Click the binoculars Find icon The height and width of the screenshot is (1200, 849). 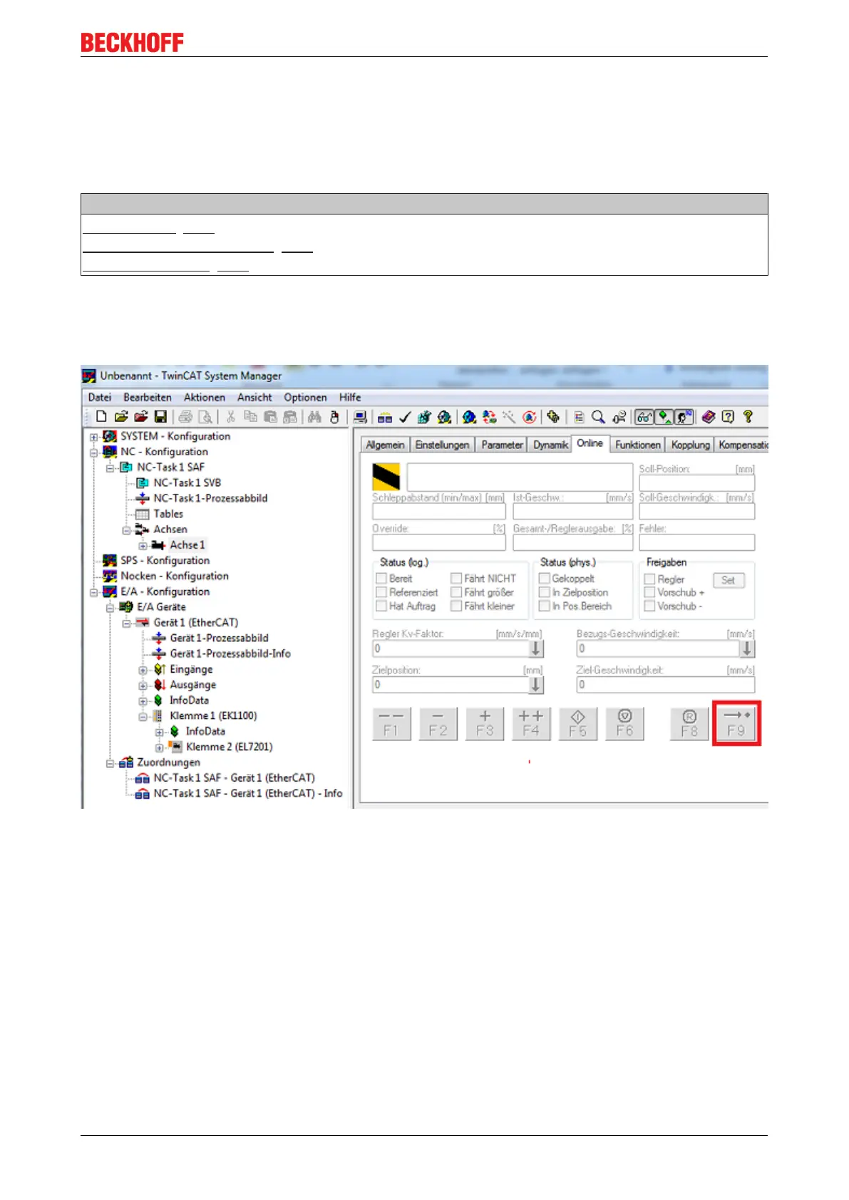[314, 417]
